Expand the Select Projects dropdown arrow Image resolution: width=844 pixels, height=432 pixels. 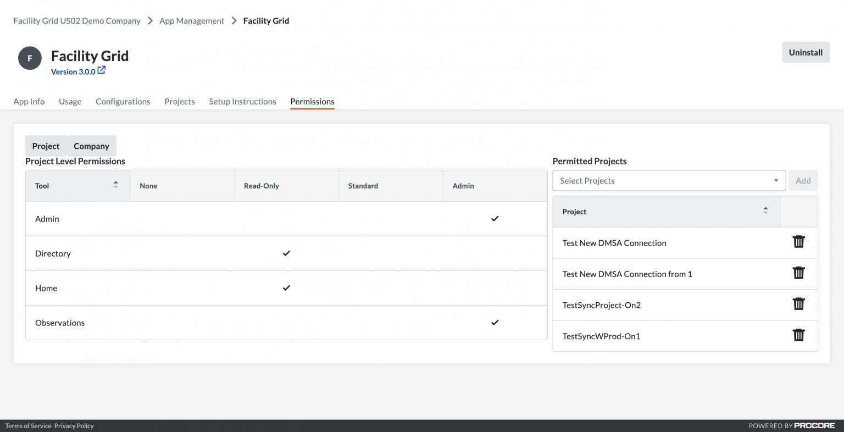776,180
